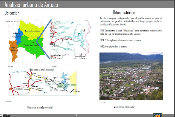Click the "Yungay" town label on regional map

click(55, 28)
